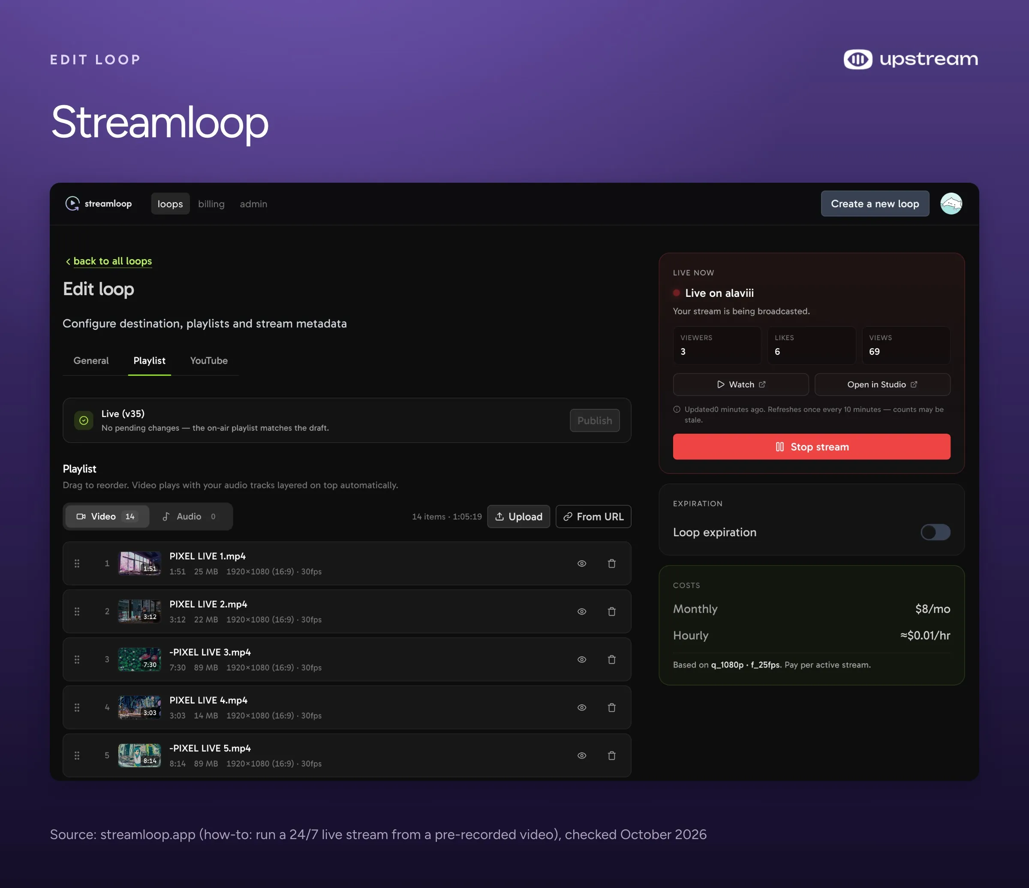Image resolution: width=1029 pixels, height=888 pixels.
Task: Click drag handle for -PIXEL LIVE 3.mp4
Action: pos(77,659)
